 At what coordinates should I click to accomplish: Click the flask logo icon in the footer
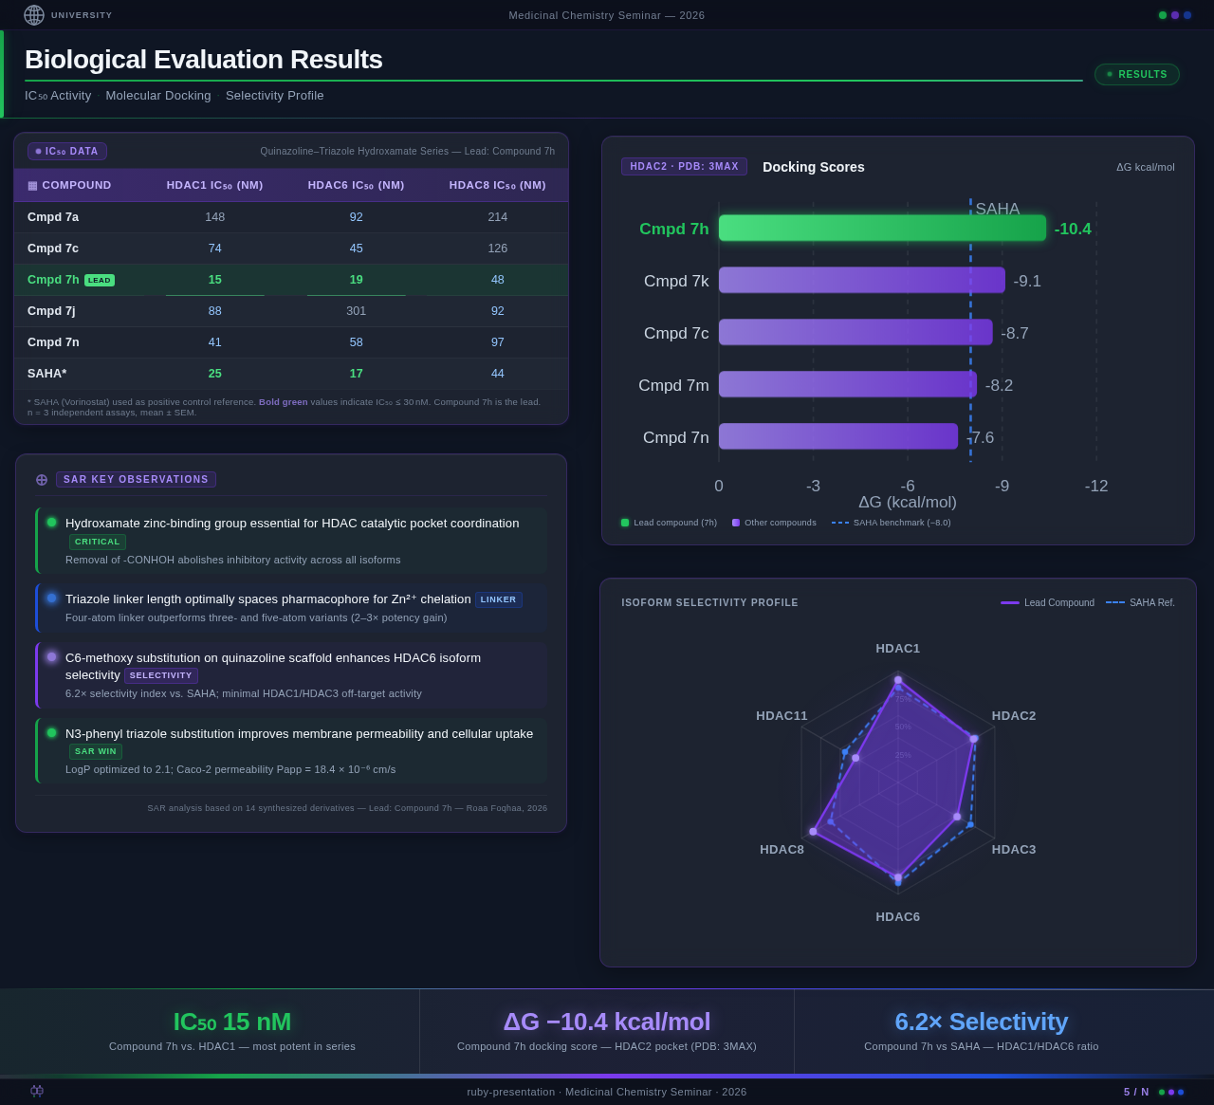click(36, 1092)
